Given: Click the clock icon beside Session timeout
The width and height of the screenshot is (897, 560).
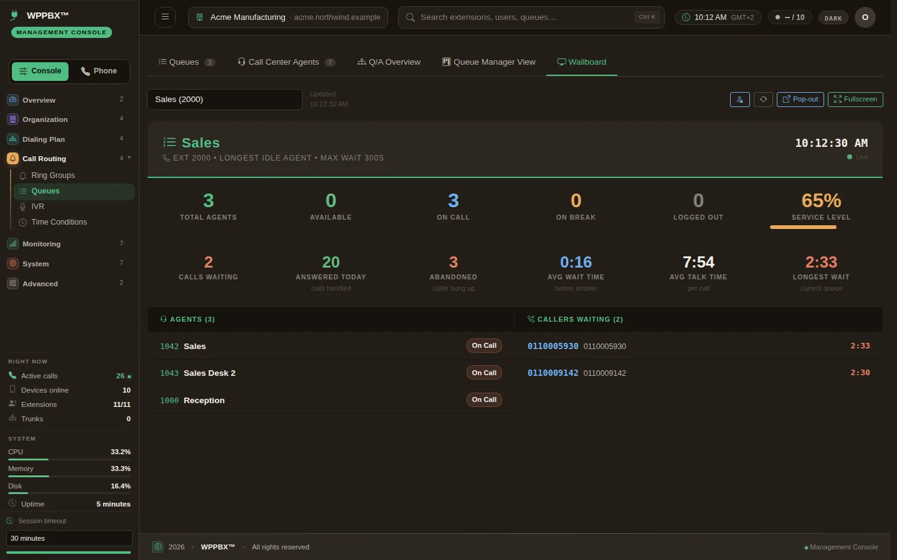Looking at the screenshot, I should [x=10, y=521].
